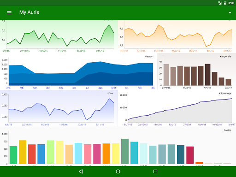The height and width of the screenshot is (177, 236).
Task: Tap the signal strength icon in the status bar
Action: pos(220,3)
